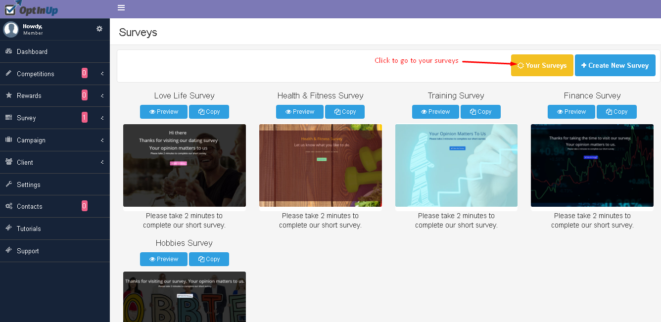Click Create New Survey button
661x322 pixels.
pos(615,65)
